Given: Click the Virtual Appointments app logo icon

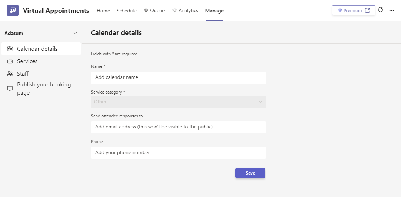Looking at the screenshot, I should 13,10.
